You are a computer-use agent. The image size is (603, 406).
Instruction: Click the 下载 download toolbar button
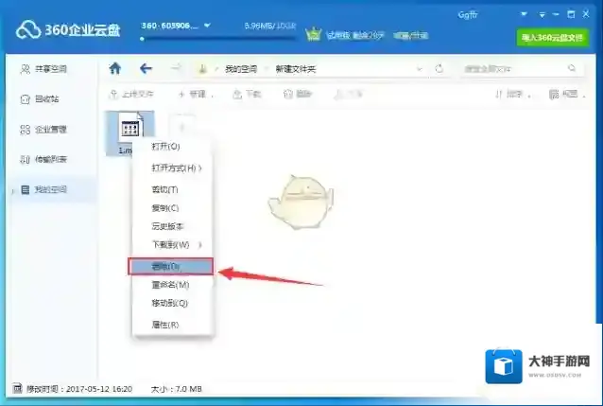click(247, 94)
